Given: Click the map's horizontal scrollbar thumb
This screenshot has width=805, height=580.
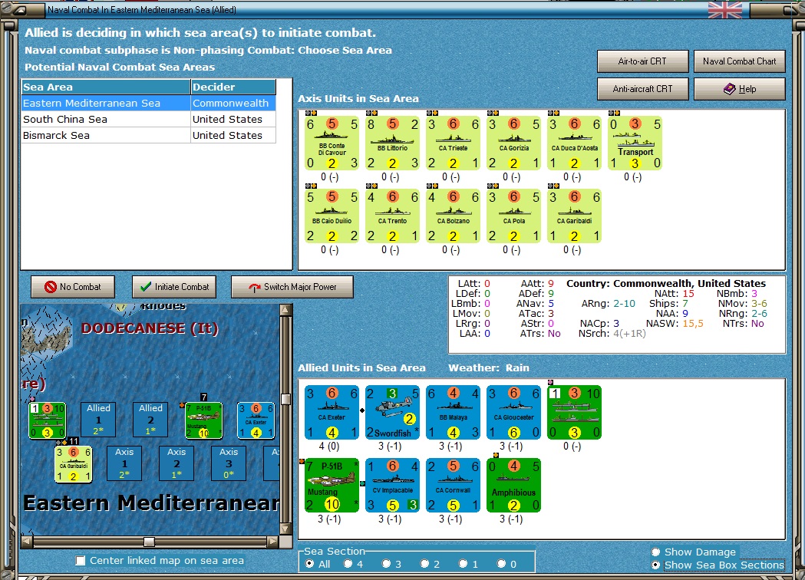Looking at the screenshot, I should click(x=149, y=542).
